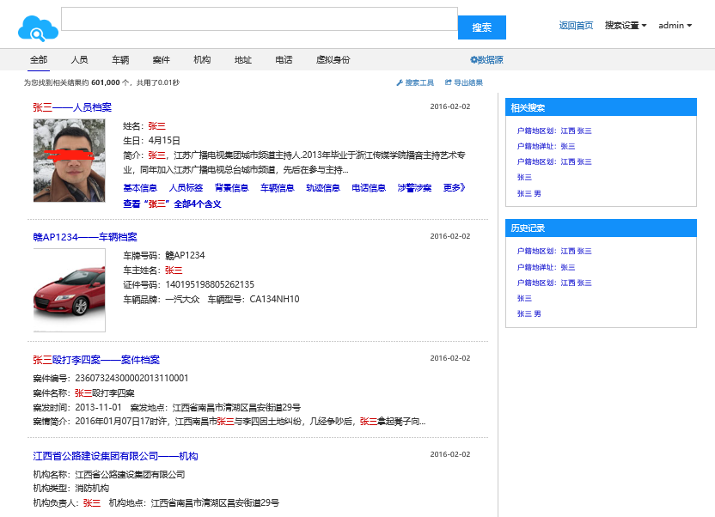View 轨迹信息 for 张三
Image resolution: width=715 pixels, height=517 pixels.
click(323, 188)
